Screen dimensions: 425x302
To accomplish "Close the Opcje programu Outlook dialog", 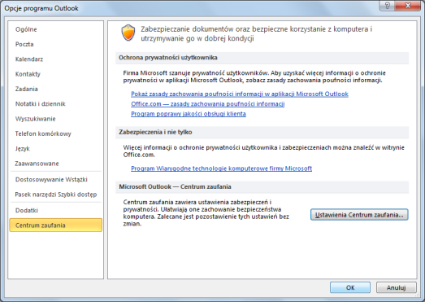I will click(x=408, y=6).
